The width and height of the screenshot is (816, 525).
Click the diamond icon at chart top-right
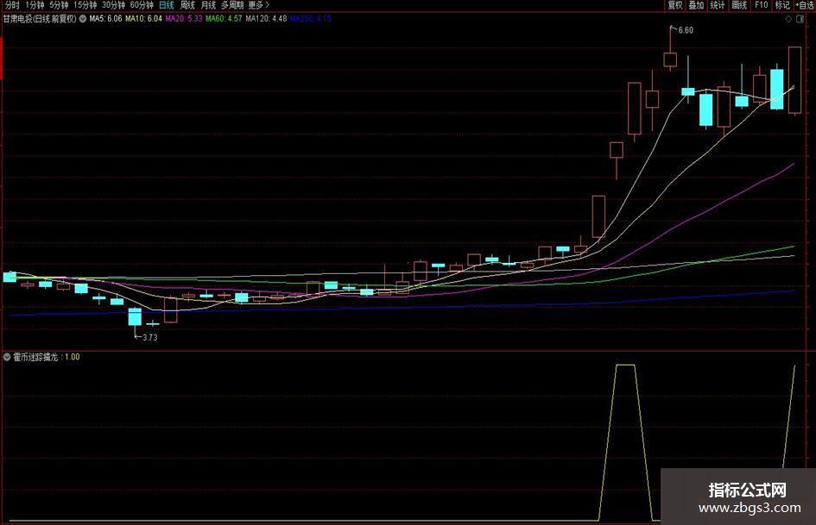[788, 19]
